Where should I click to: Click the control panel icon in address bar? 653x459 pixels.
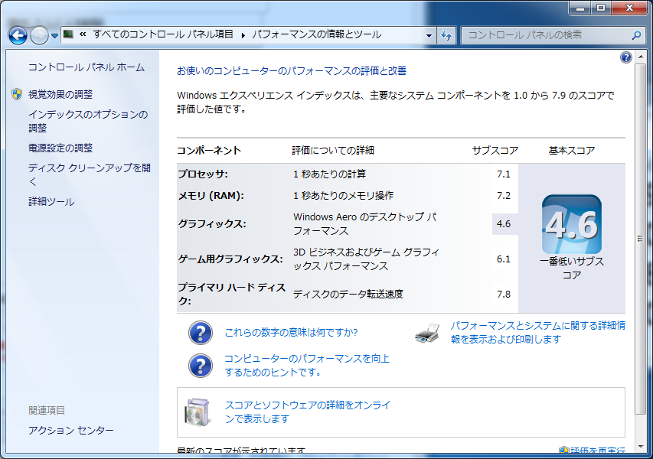(x=69, y=34)
